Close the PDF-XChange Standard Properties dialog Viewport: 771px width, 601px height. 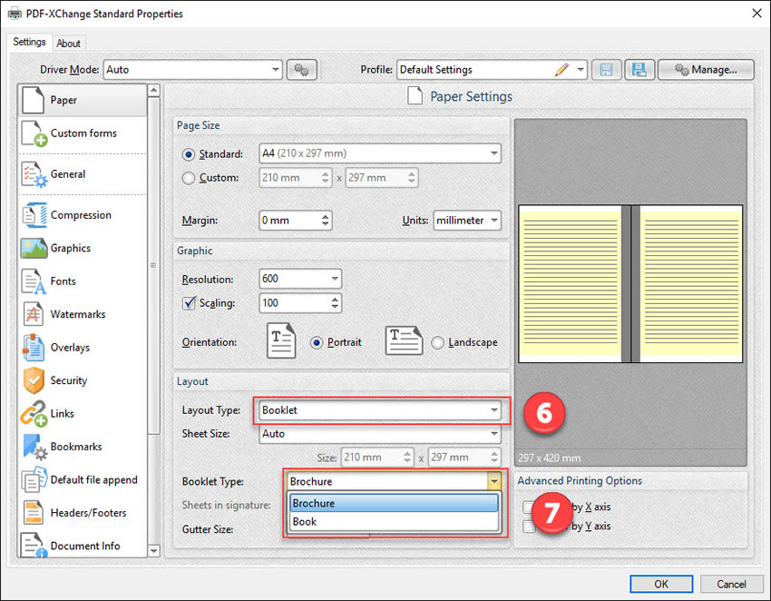756,14
